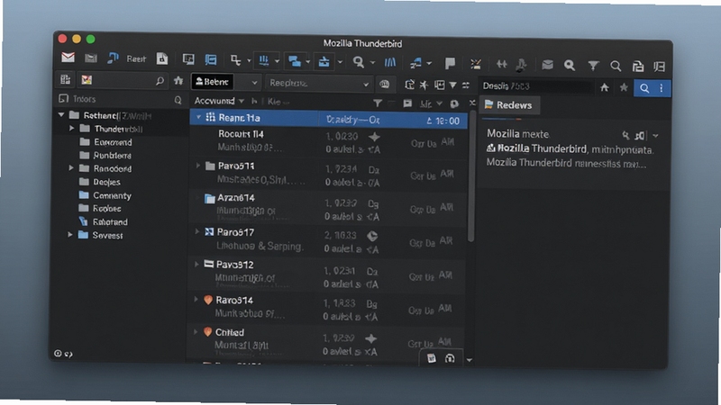Click the gray archive box toolbar icon
This screenshot has height=405, width=721.
click(x=547, y=65)
